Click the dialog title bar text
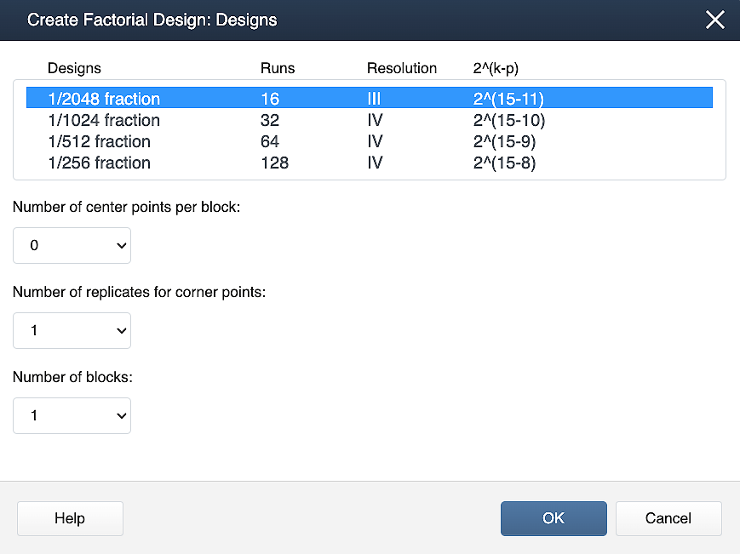 [x=152, y=20]
